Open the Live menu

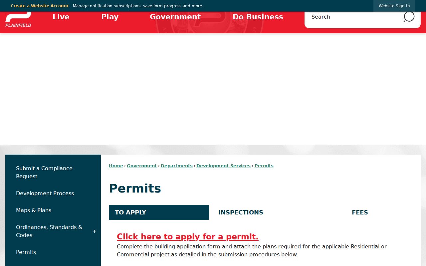click(x=61, y=17)
